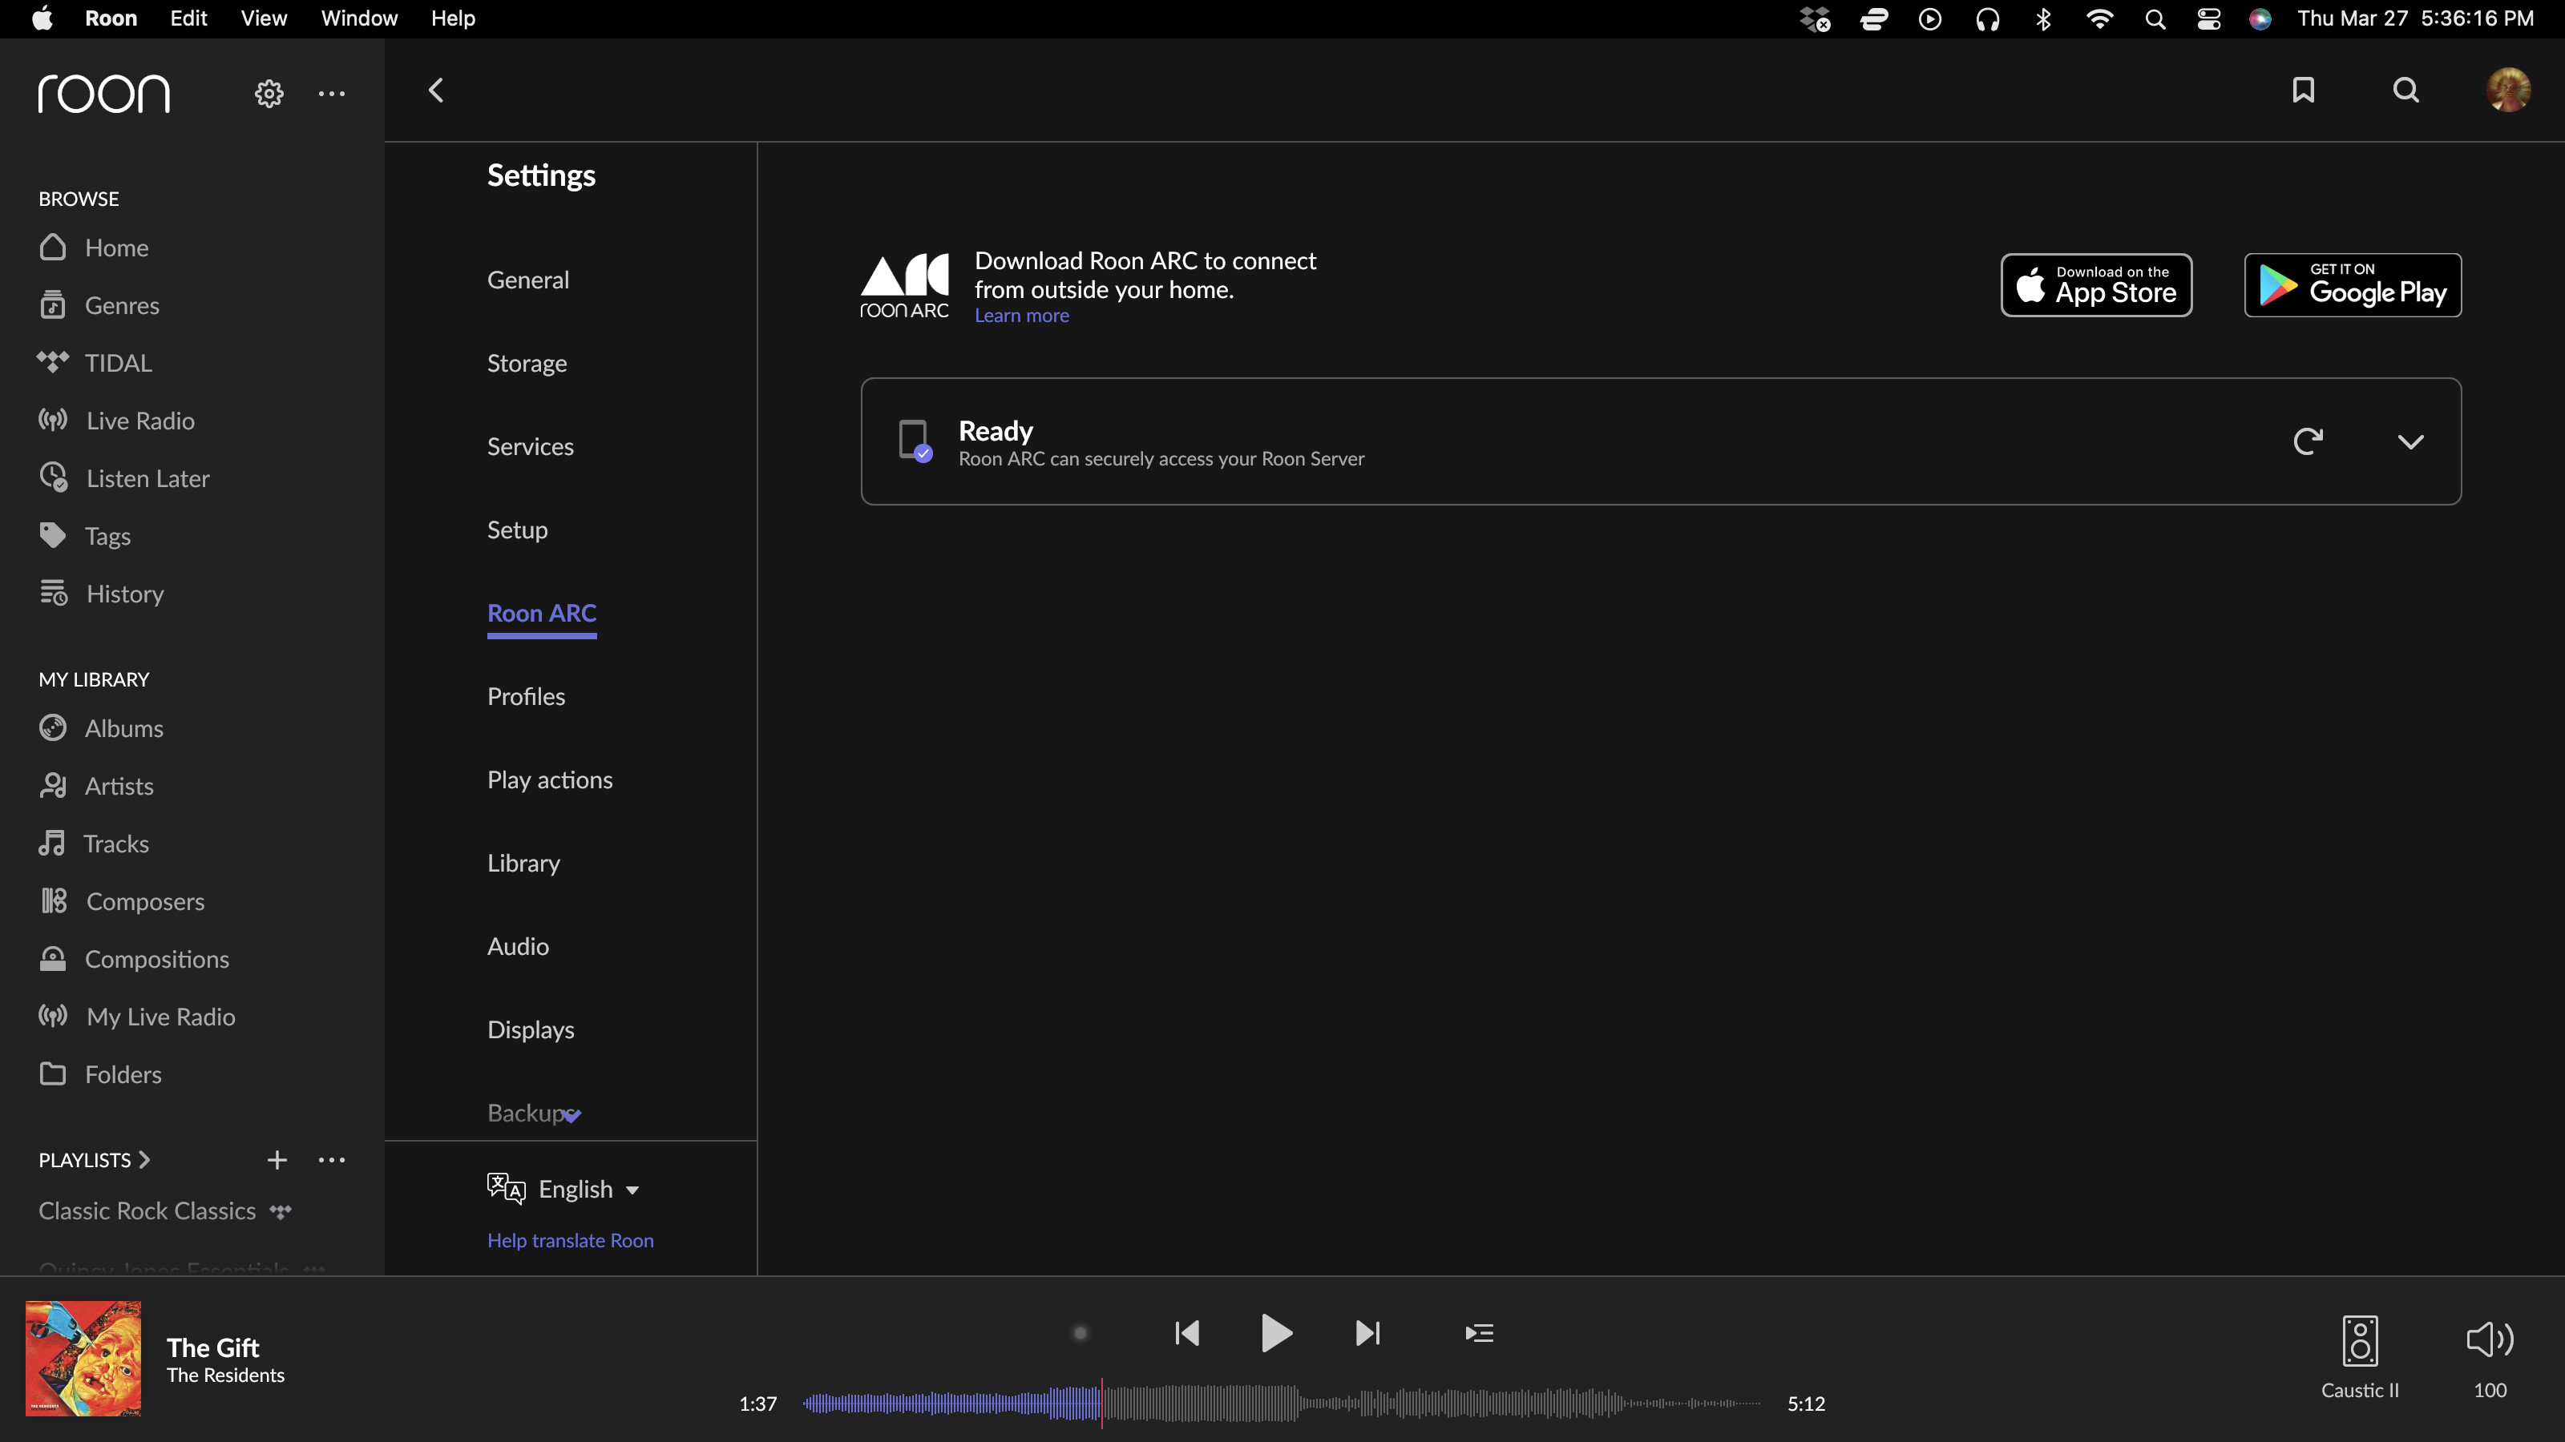Image resolution: width=2565 pixels, height=1442 pixels.
Task: Add a new playlist with plus icon
Action: pyautogui.click(x=277, y=1160)
